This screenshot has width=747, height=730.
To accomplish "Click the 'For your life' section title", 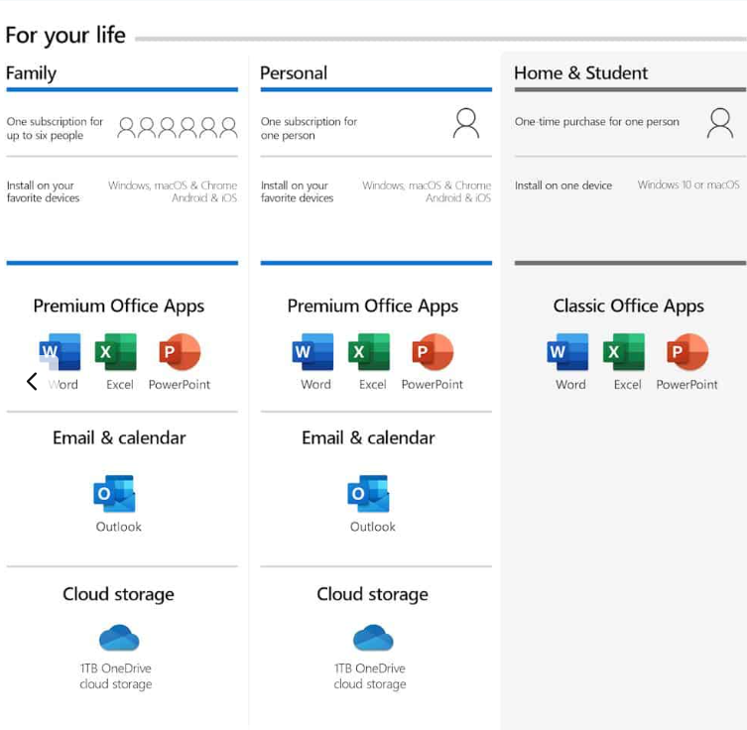I will [x=65, y=36].
